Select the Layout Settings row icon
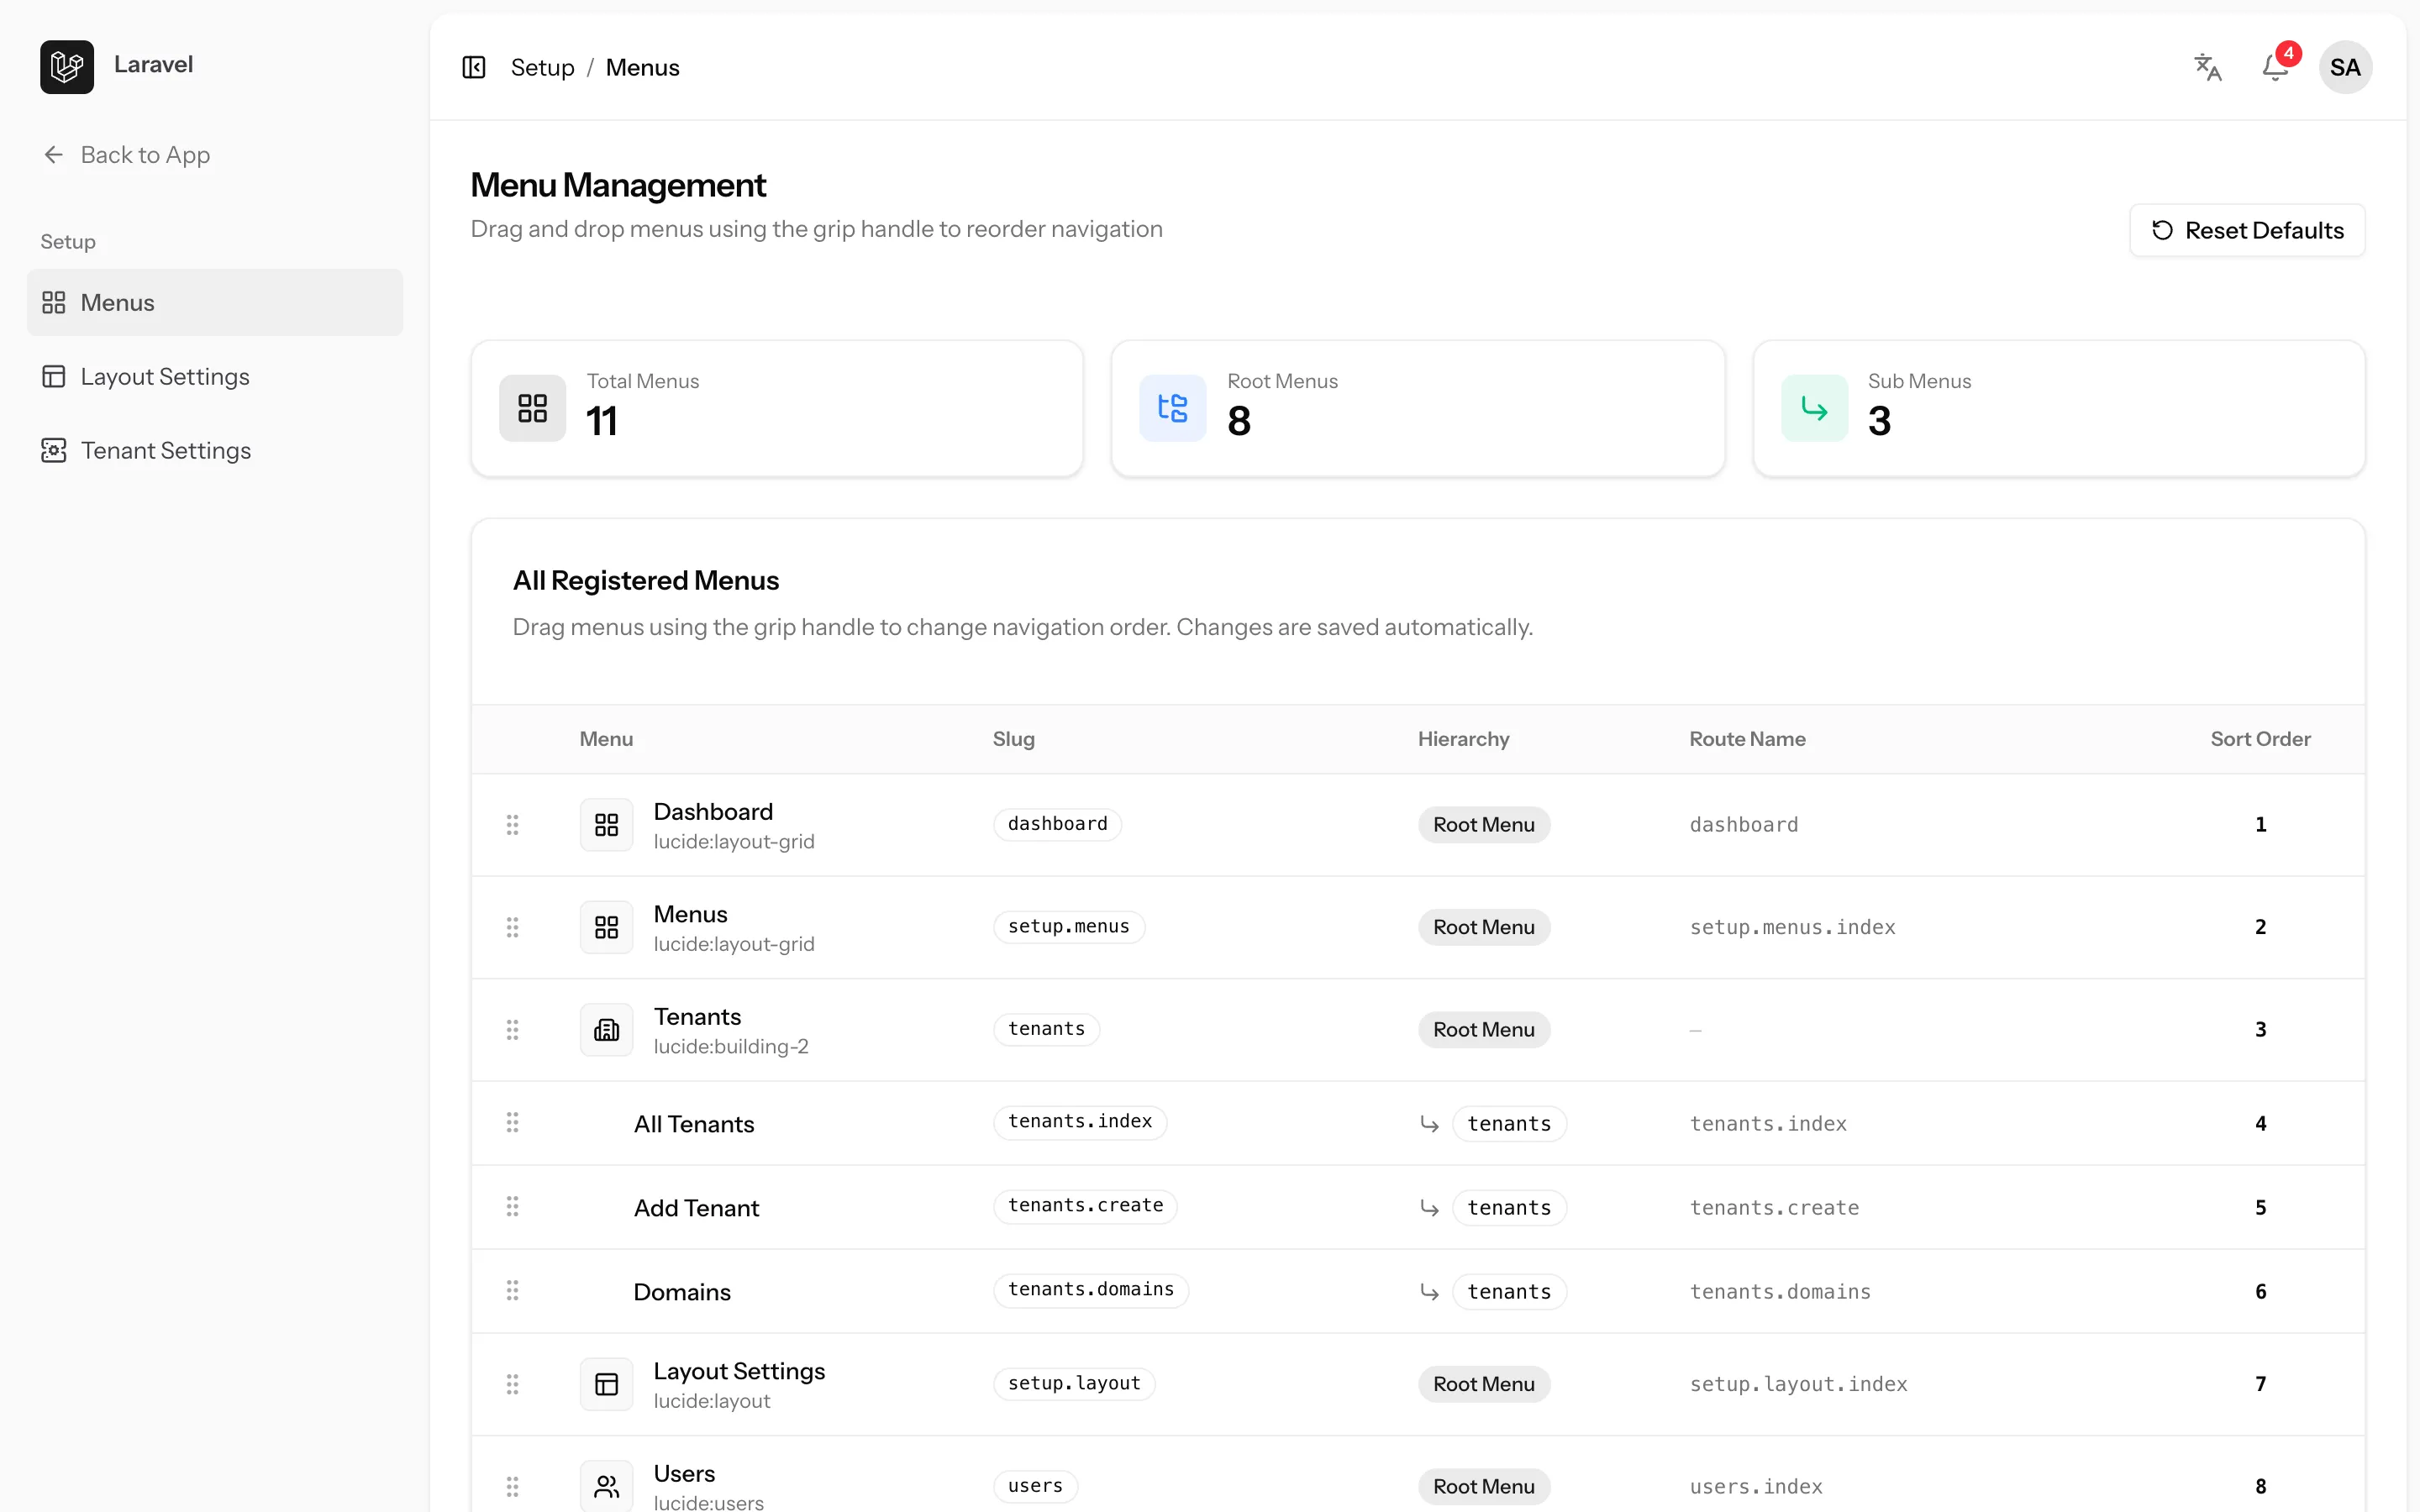Viewport: 2420px width, 1512px height. [x=606, y=1383]
